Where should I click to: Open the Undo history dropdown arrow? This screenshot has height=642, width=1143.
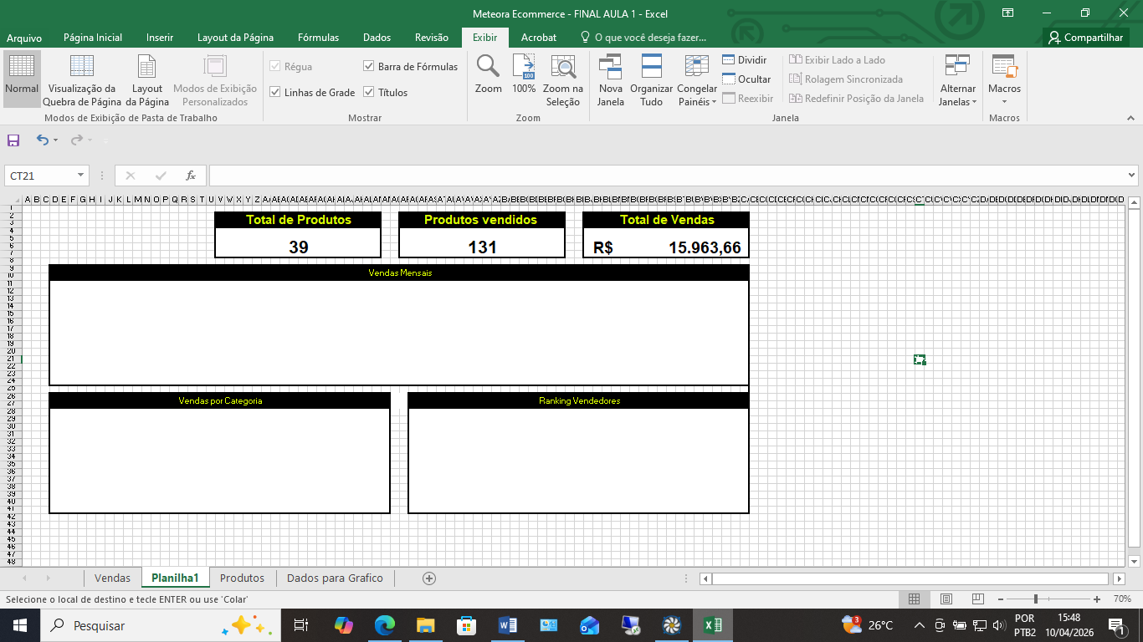(56, 140)
